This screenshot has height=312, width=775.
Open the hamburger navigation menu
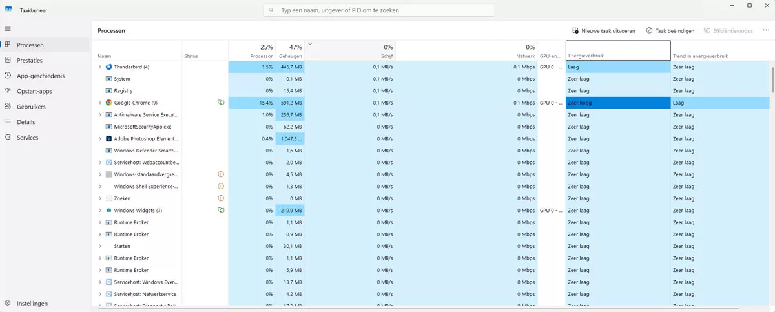[x=8, y=29]
